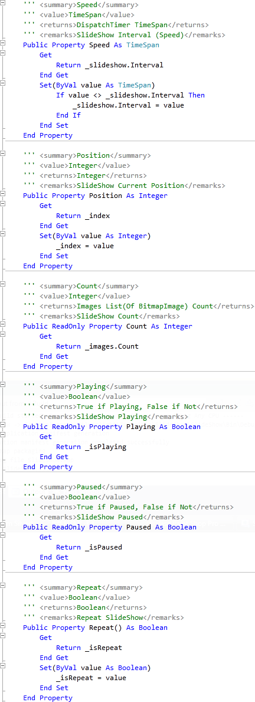Click the 'True if Paused, False if Not' comment
Viewport: 255px width, 702px height.
(134, 507)
